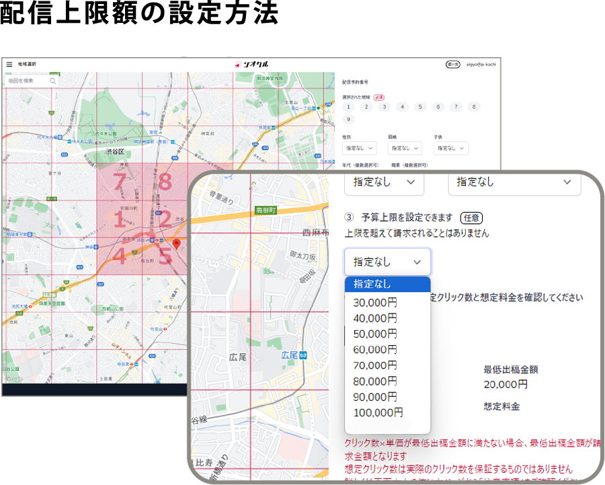Select 50,000円 from the budget list
This screenshot has width=605, height=485.
click(x=375, y=334)
